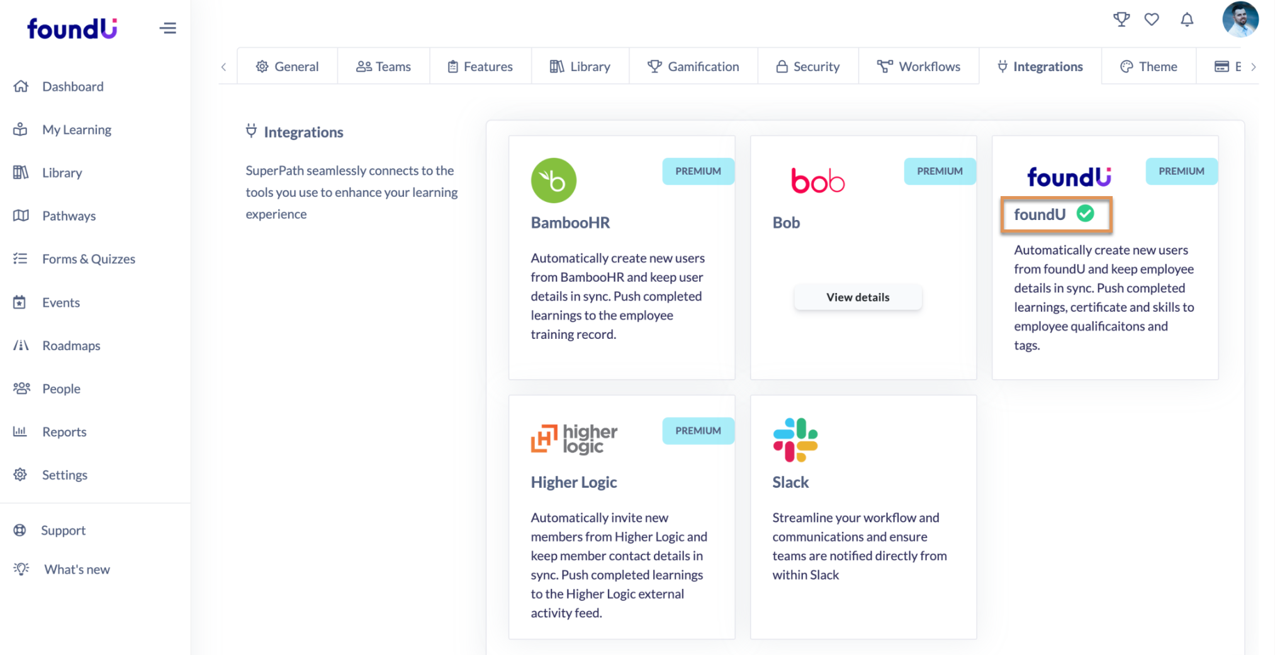Click the foundU logo in the sidebar
This screenshot has height=655, width=1275.
[72, 28]
